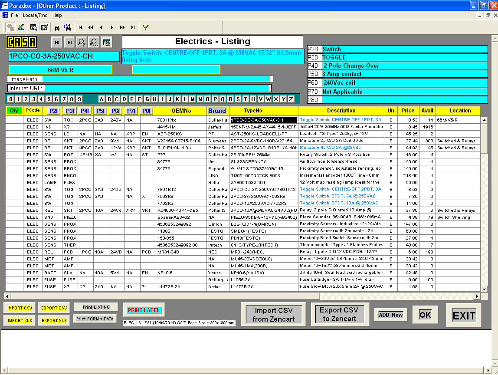Click the Locate and Replace binoculars icon
The image size is (498, 375).
[67, 27]
